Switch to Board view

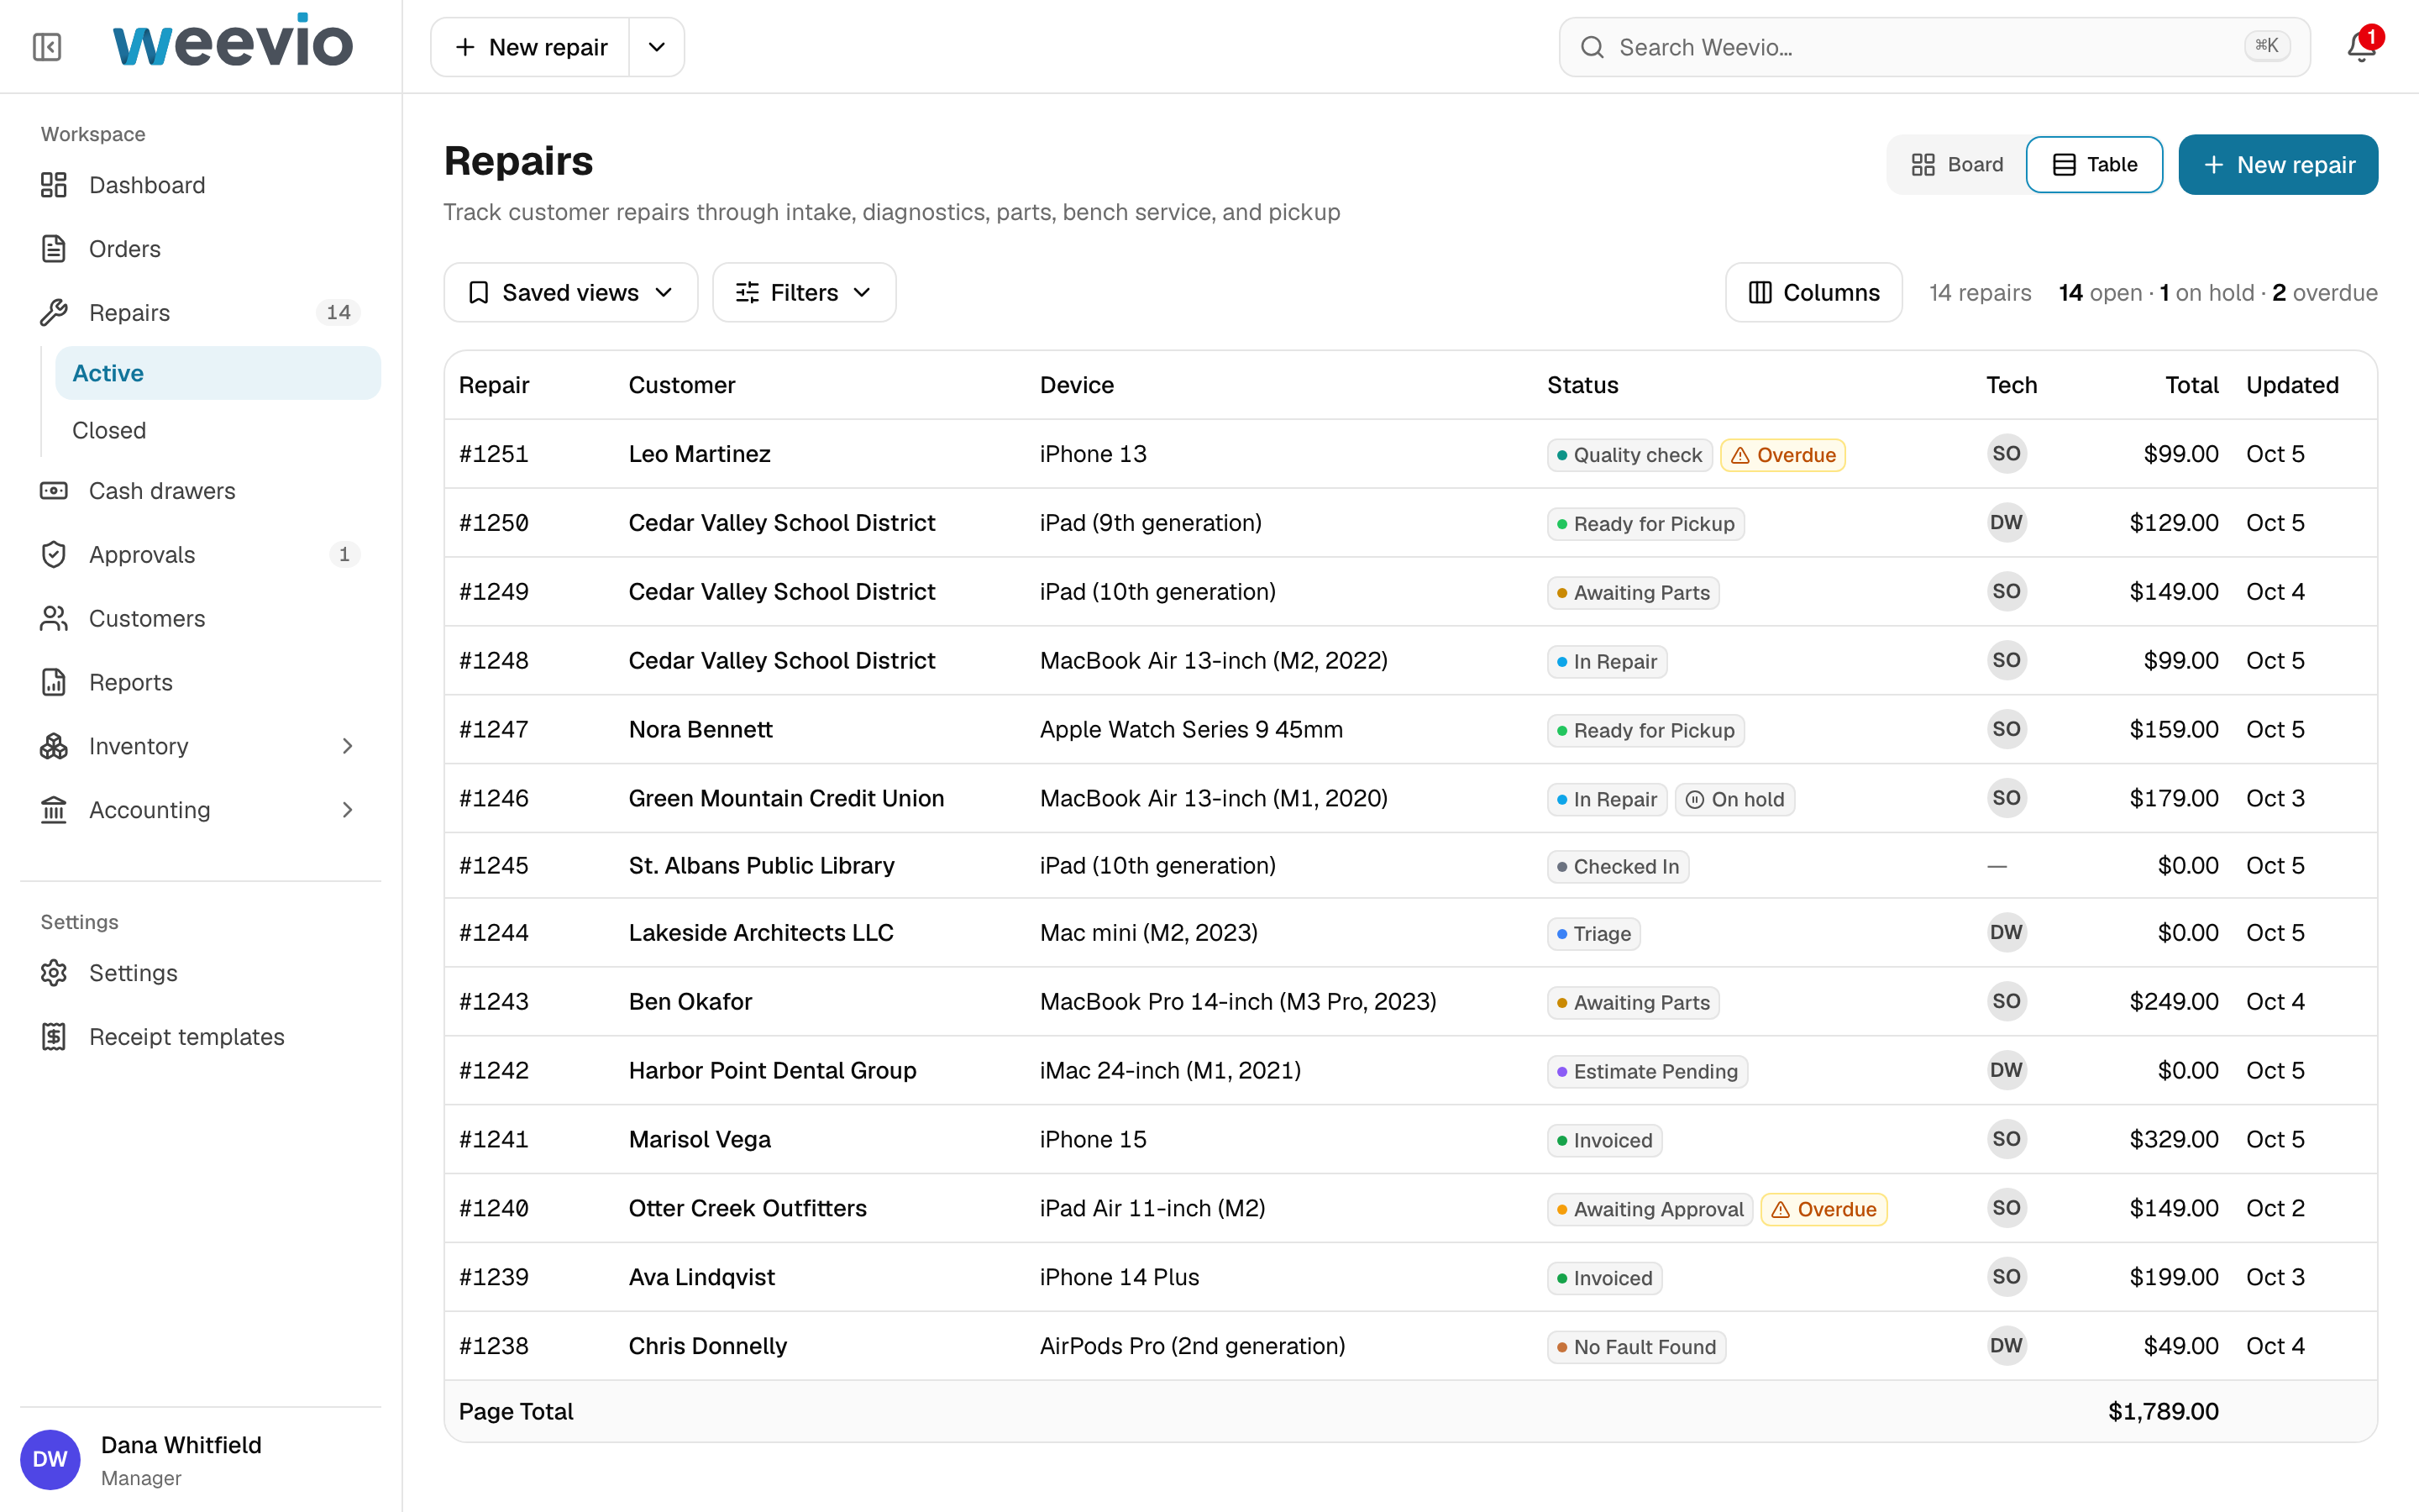click(1957, 165)
